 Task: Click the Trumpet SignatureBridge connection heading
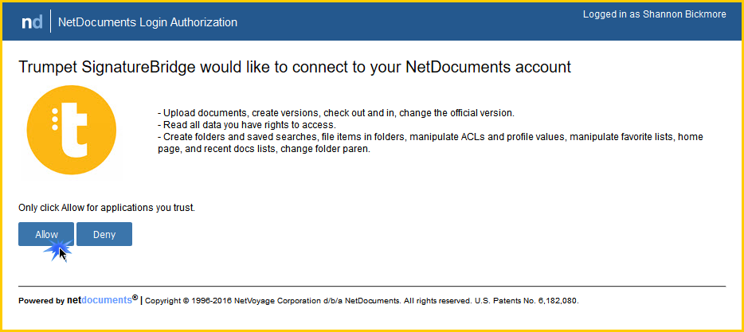pyautogui.click(x=295, y=68)
